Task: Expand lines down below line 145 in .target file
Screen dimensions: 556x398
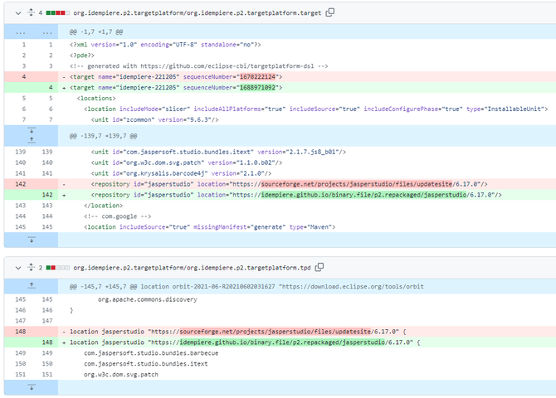Action: tap(32, 240)
